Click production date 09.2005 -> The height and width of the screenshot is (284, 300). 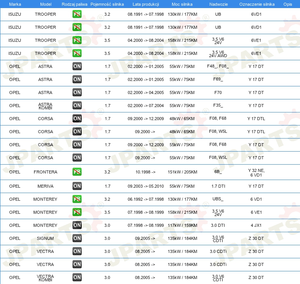coord(145,238)
